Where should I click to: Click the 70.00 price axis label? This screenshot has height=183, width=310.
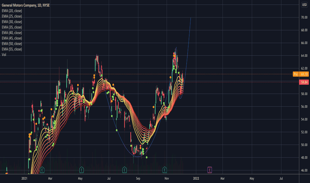coord(304,17)
